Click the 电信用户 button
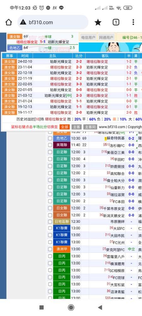Screen dimensions: 142x316 pos(88,37)
